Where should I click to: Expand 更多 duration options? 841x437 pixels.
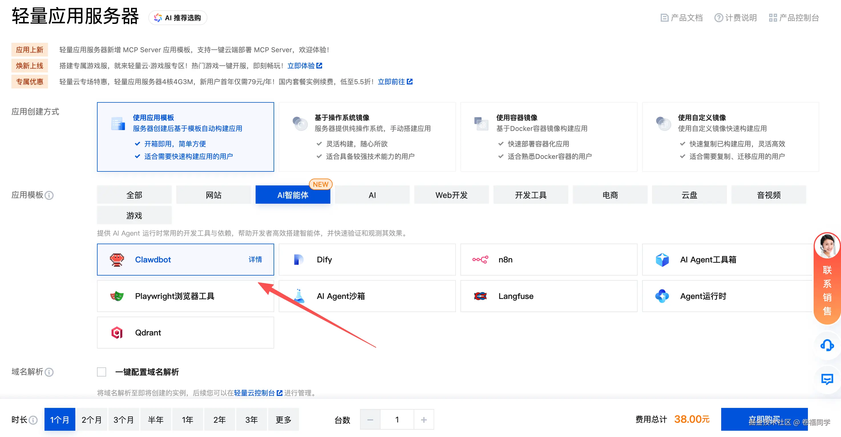[x=283, y=420]
